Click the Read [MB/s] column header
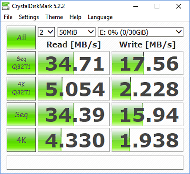The height and width of the screenshot is (174, 190). tap(73, 45)
